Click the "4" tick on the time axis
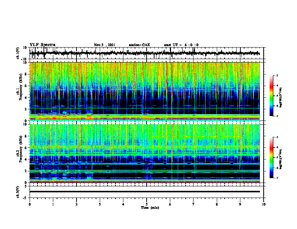This screenshot has width=297, height=229. pos(123,204)
